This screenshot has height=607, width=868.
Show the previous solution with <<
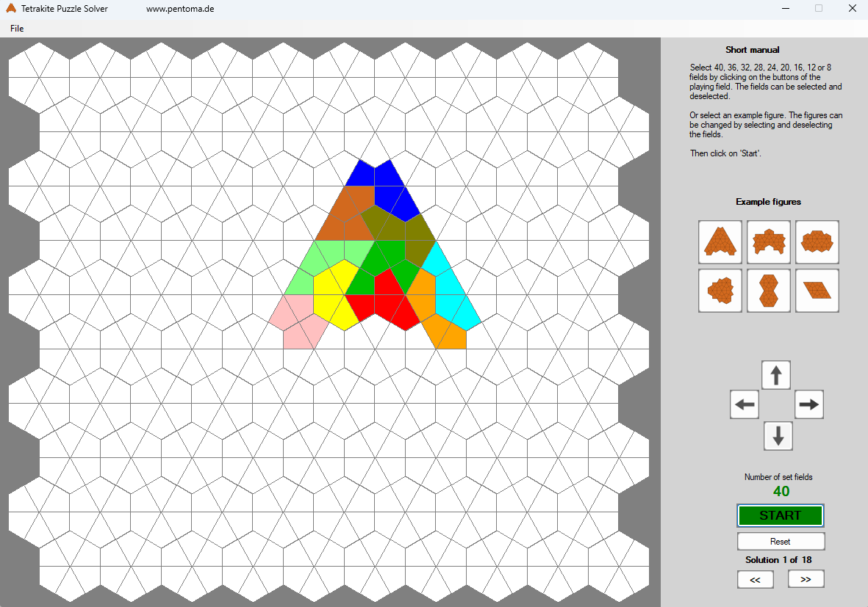pos(756,578)
